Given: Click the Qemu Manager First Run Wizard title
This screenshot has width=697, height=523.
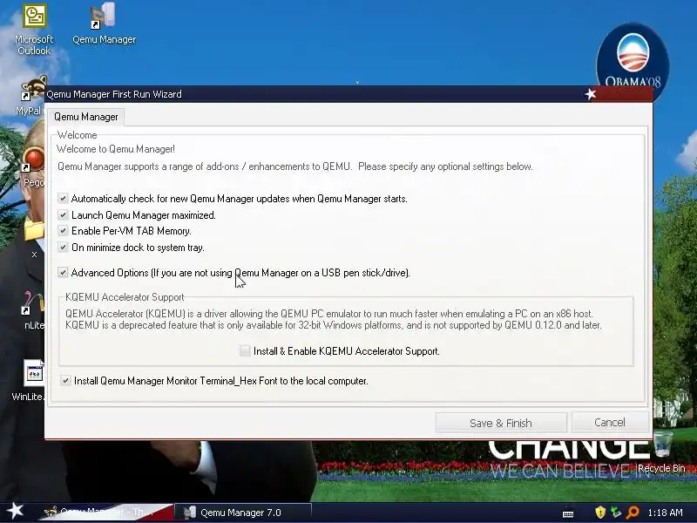Looking at the screenshot, I should [114, 94].
